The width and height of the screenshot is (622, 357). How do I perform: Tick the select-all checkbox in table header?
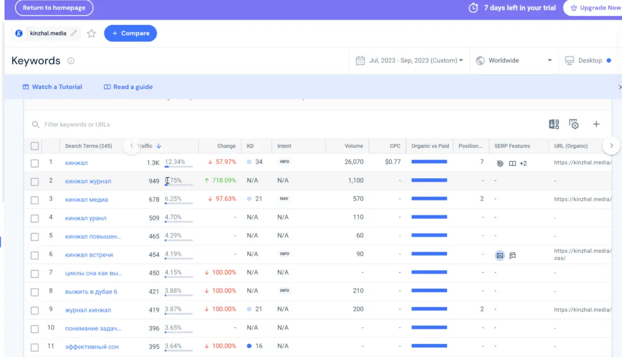tap(35, 146)
